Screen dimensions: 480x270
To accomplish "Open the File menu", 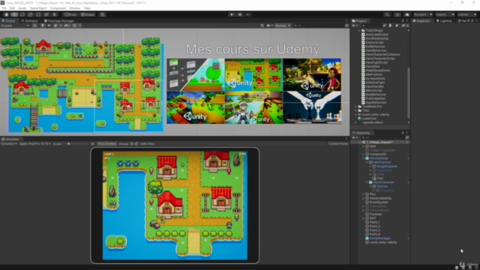I will 4,8.
